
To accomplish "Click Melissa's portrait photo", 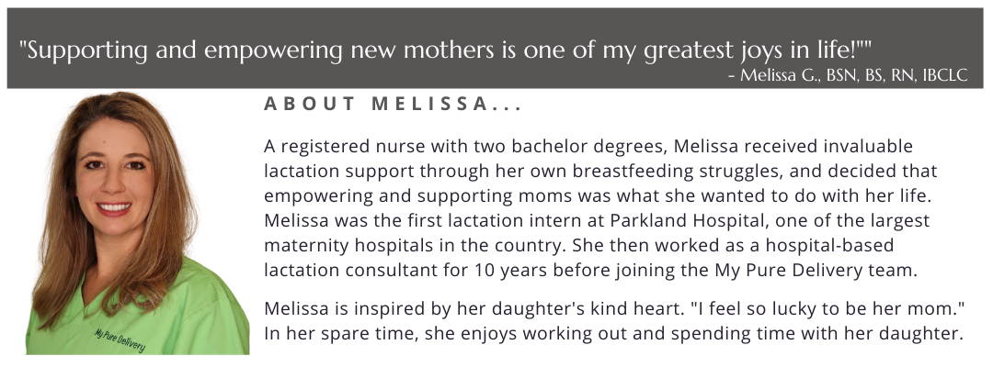I will (x=137, y=223).
